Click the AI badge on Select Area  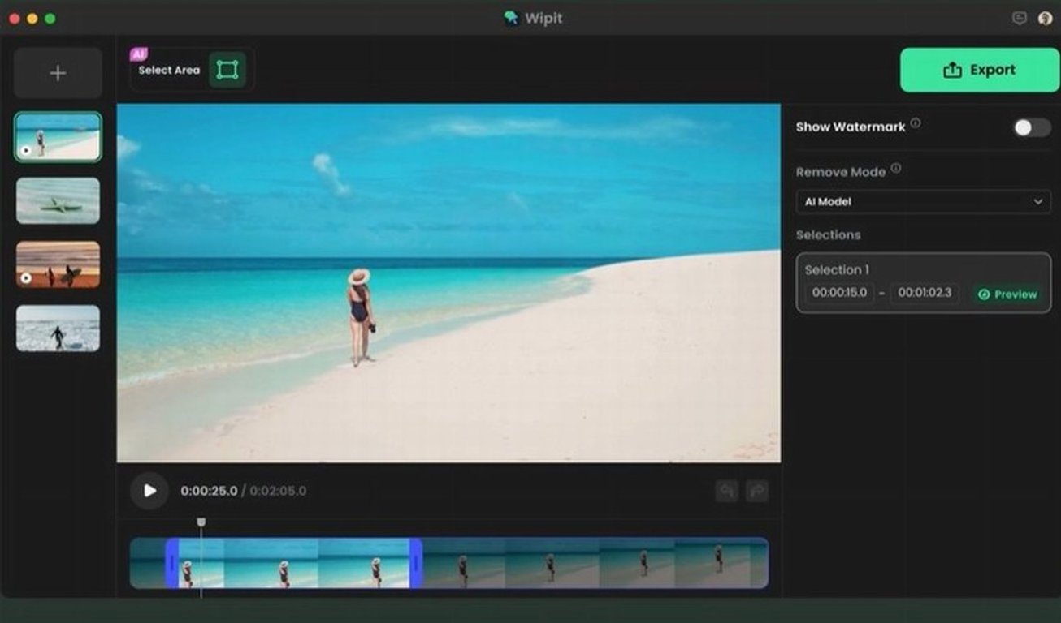click(138, 55)
